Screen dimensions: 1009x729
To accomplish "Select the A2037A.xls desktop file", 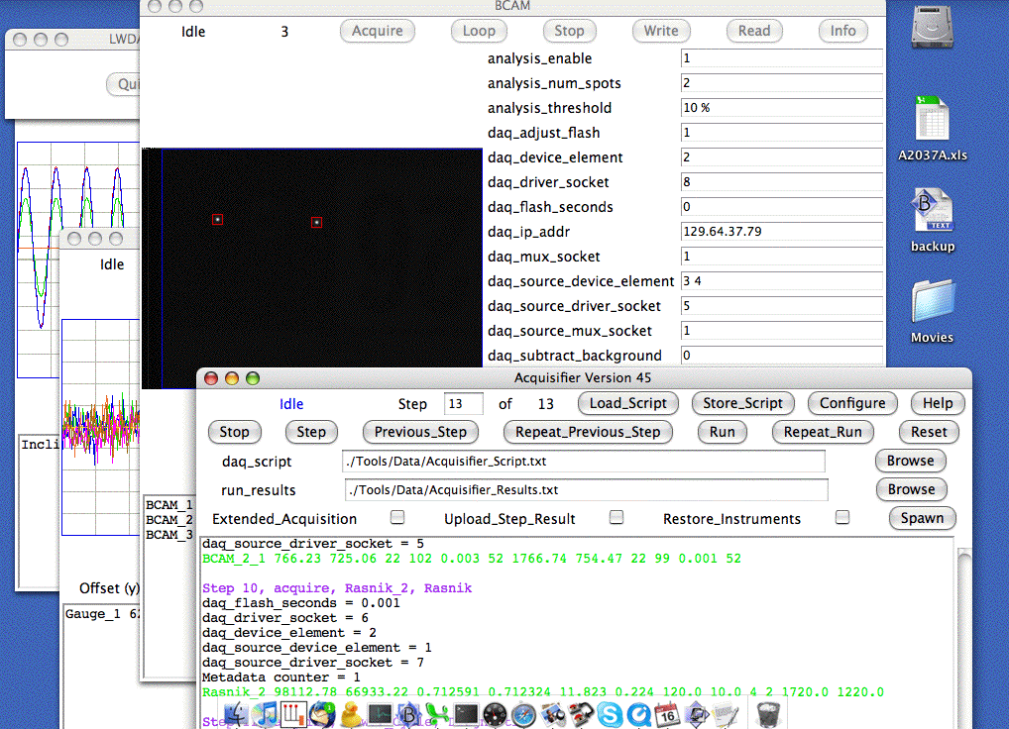I will [x=932, y=123].
